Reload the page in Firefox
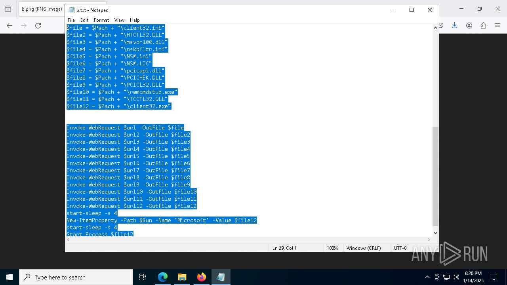The height and width of the screenshot is (285, 507). 38,25
